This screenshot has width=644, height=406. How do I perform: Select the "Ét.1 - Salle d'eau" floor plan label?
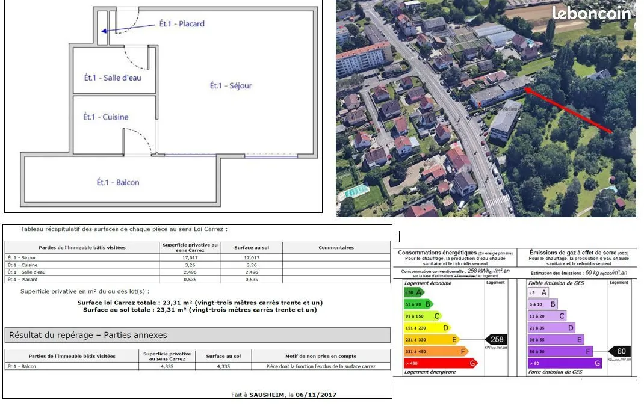[x=113, y=78]
